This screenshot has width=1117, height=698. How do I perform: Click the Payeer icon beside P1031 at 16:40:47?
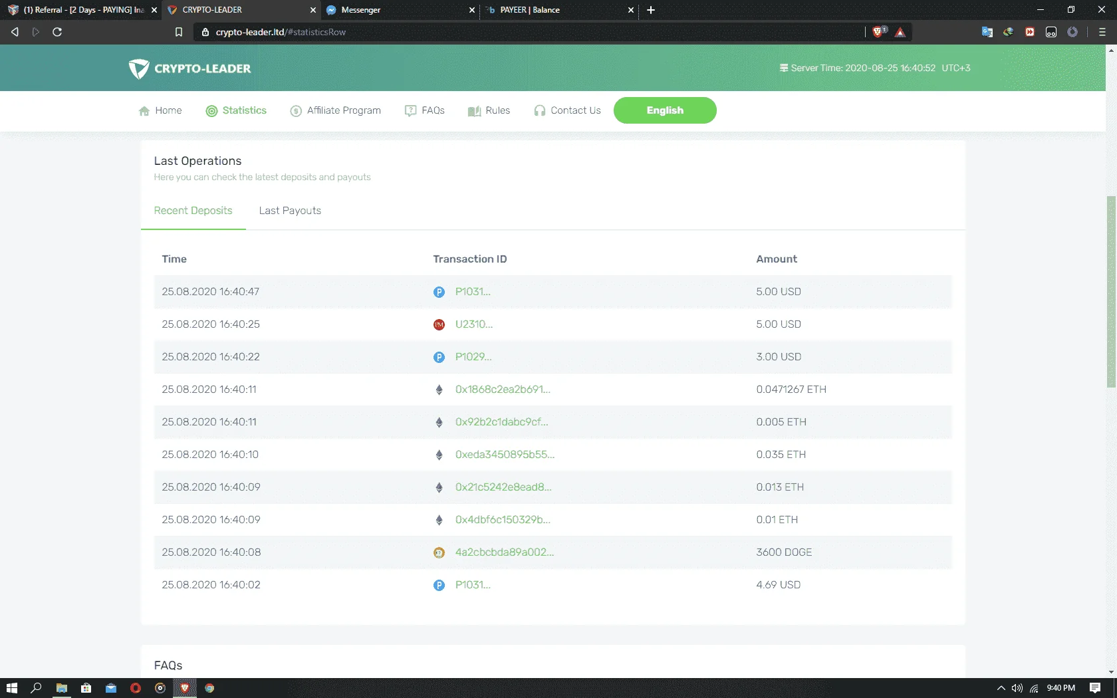(x=439, y=292)
